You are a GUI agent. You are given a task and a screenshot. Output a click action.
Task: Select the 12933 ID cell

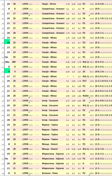[x=25, y=4]
